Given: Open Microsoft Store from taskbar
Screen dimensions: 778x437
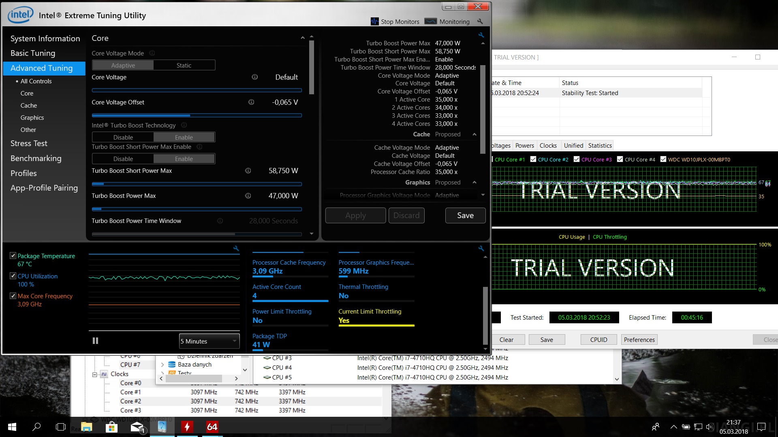Looking at the screenshot, I should coord(111,427).
